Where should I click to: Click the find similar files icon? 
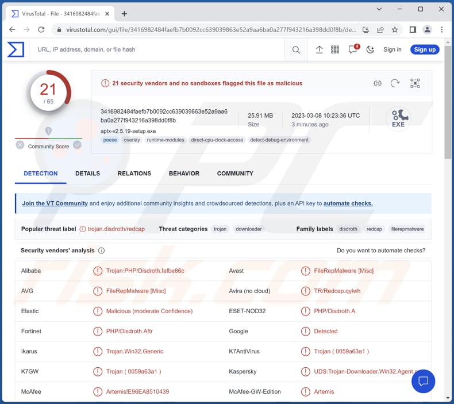(377, 83)
